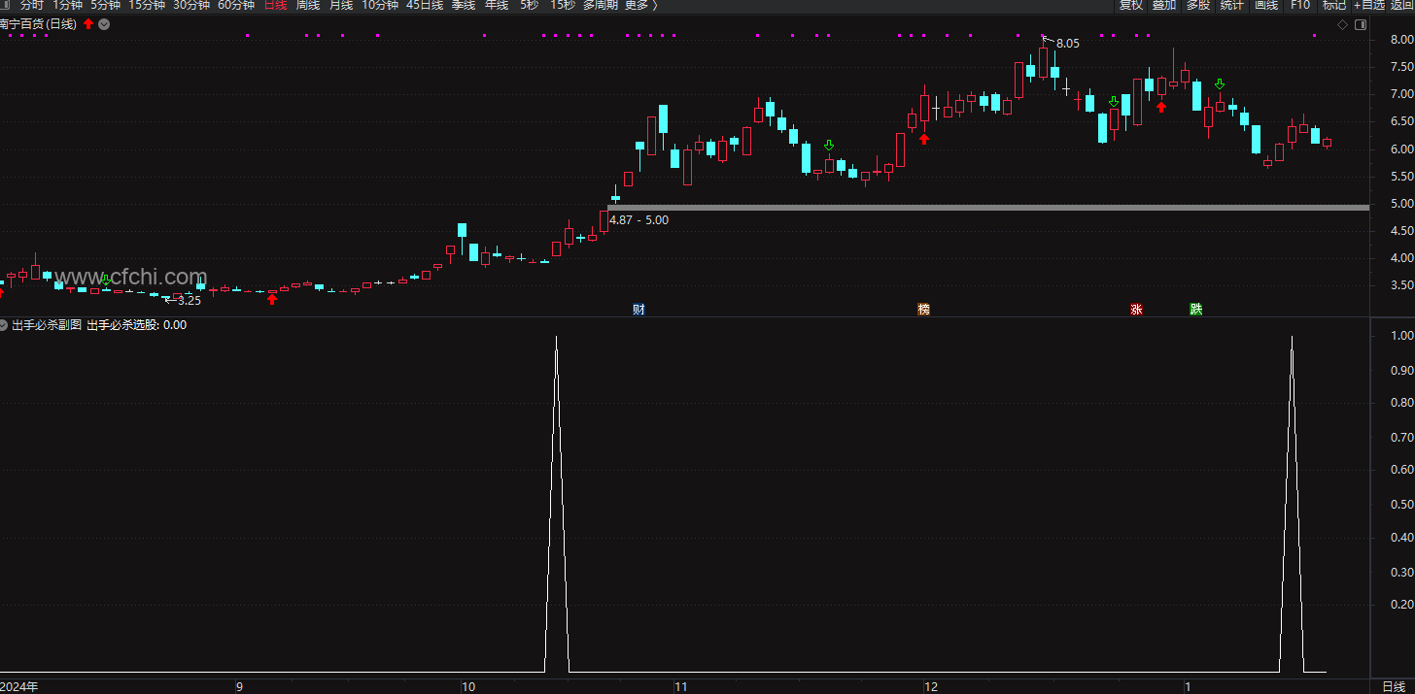Image resolution: width=1415 pixels, height=694 pixels.
Task: Click the 财 event marker below the candles
Action: [x=638, y=310]
